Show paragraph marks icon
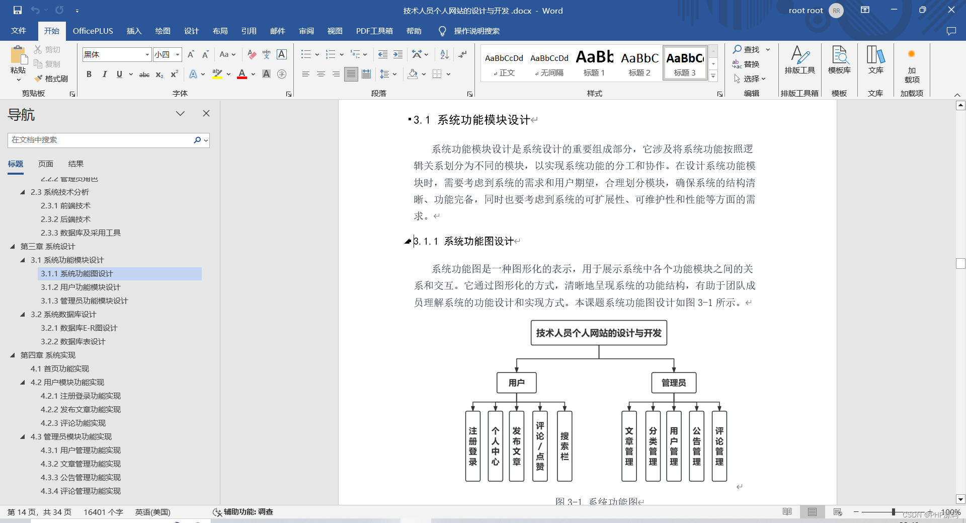Screen dimensions: 966x523 (x=463, y=54)
